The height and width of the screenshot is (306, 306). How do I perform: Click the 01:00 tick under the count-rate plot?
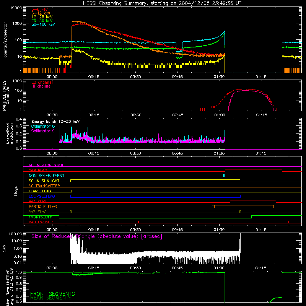[219, 77]
